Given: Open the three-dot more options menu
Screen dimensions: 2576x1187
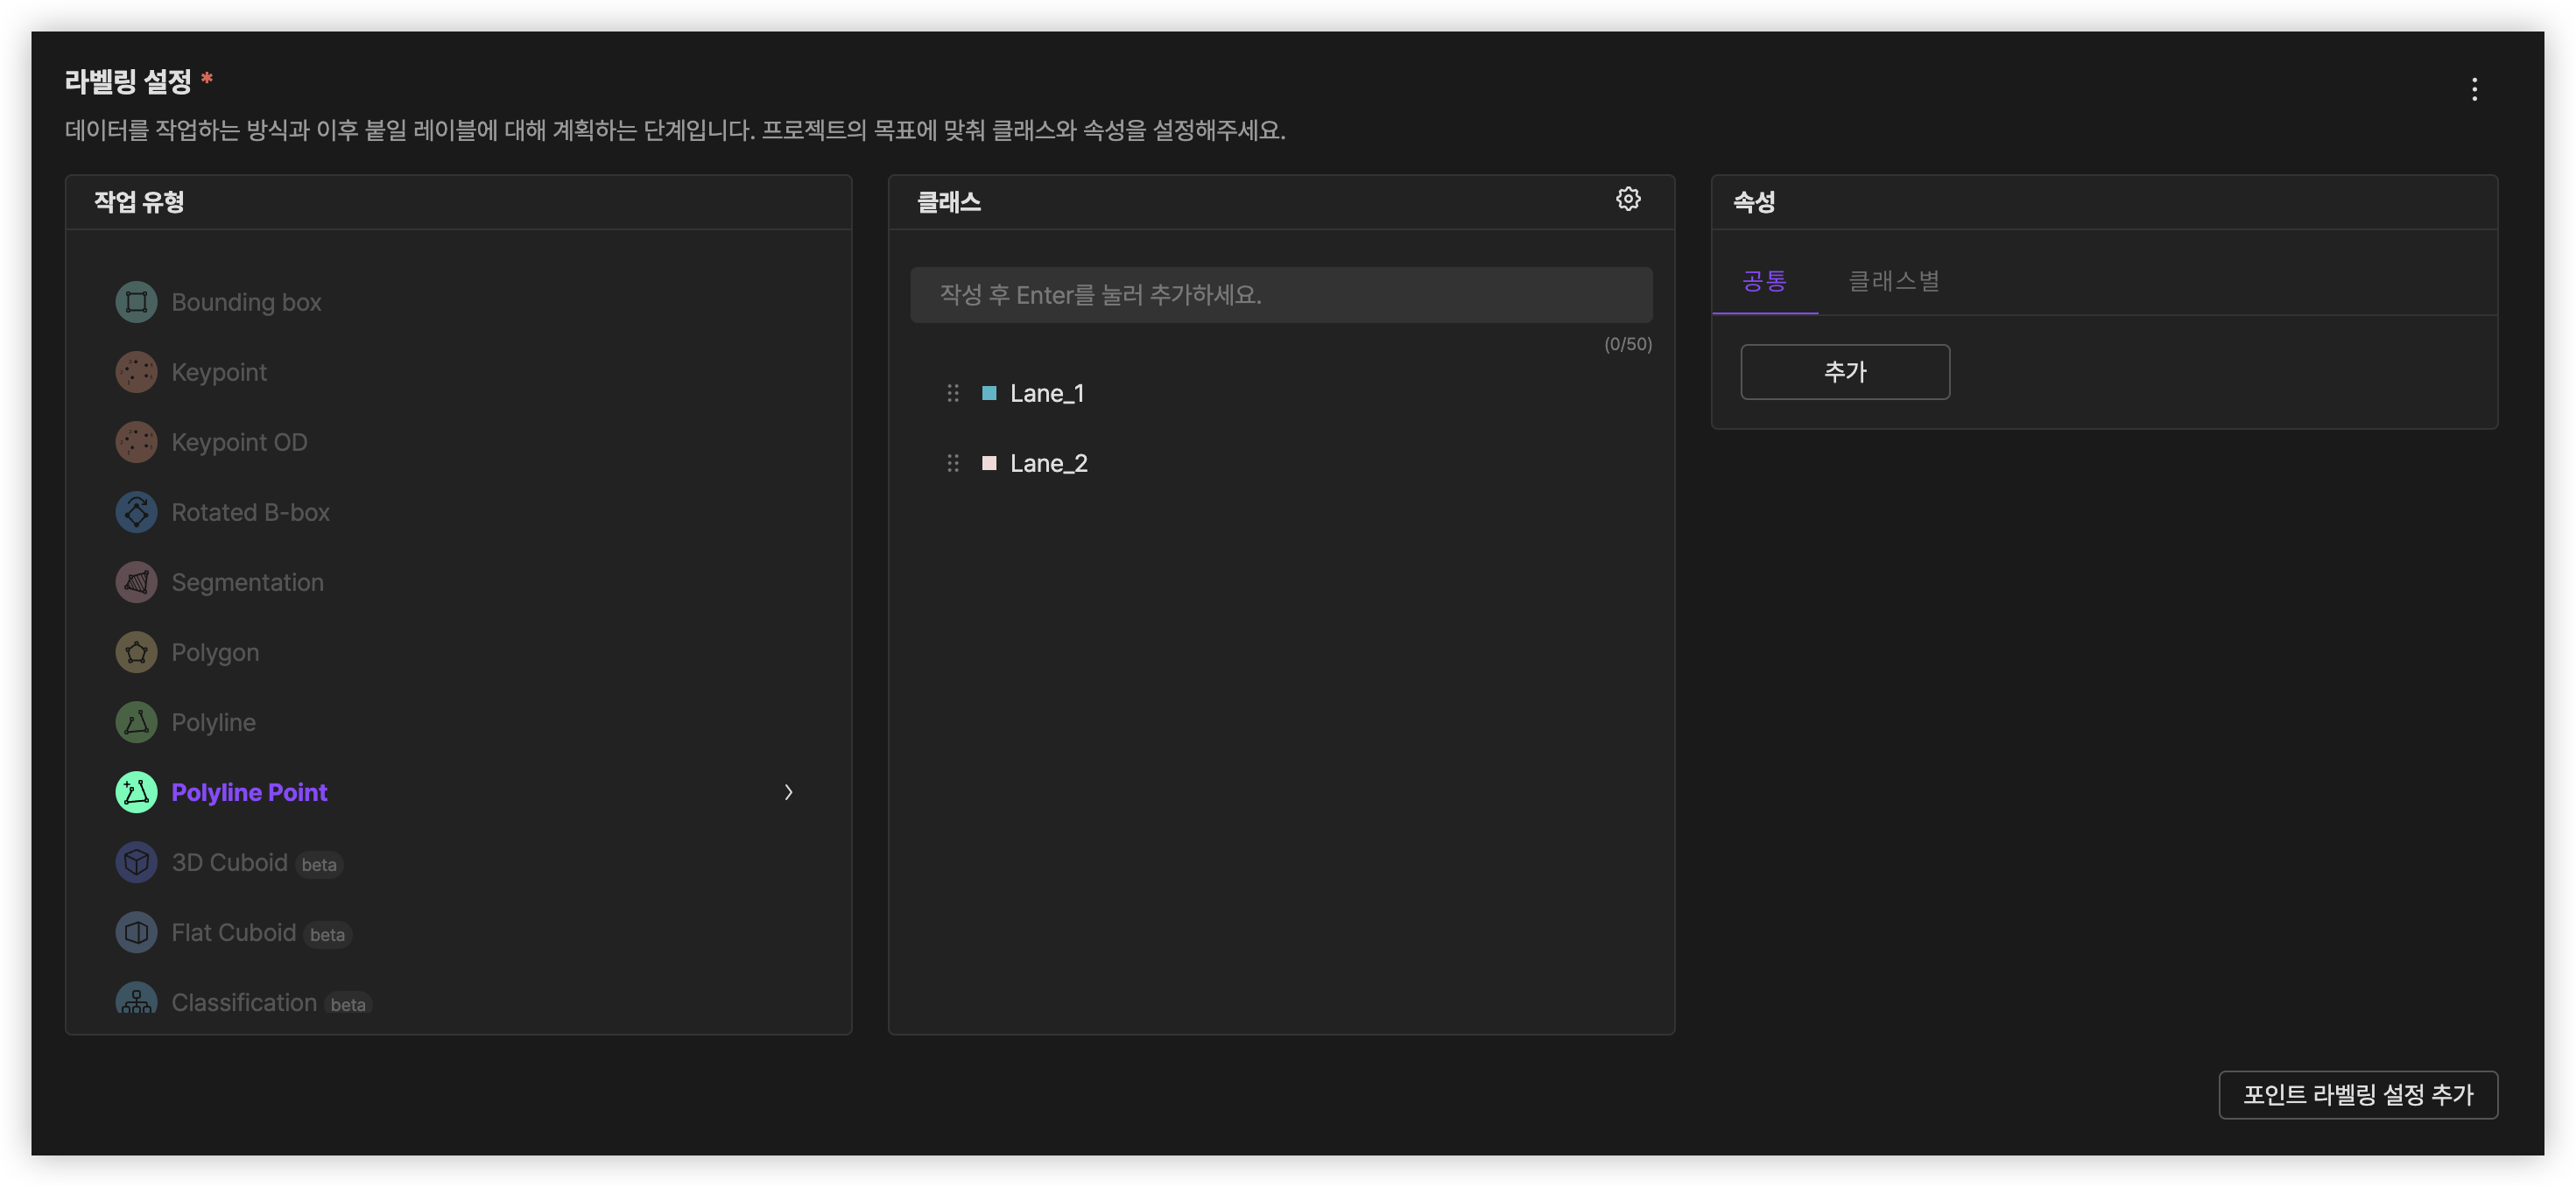Looking at the screenshot, I should pyautogui.click(x=2474, y=89).
